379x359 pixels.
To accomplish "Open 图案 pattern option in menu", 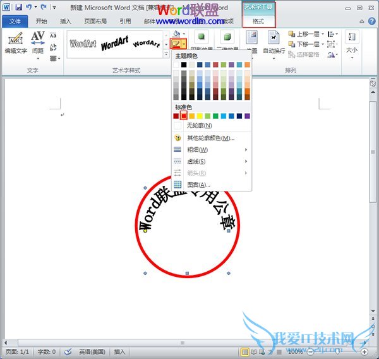I will pyautogui.click(x=198, y=184).
